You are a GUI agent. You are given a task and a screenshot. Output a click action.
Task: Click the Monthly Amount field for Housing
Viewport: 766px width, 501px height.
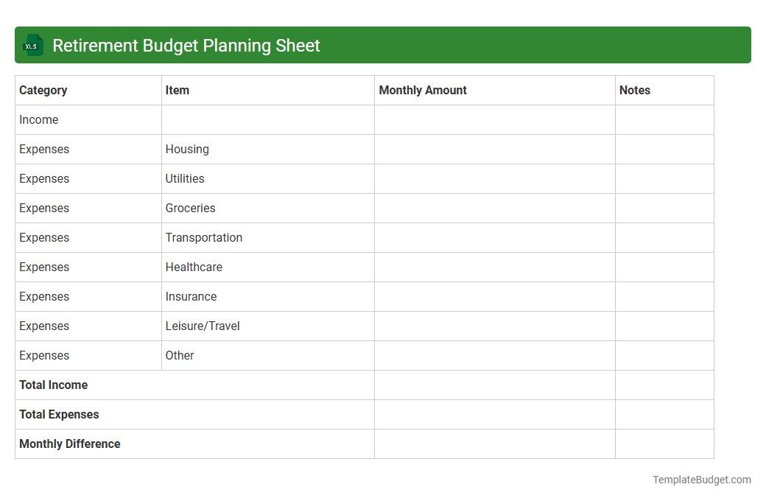[494, 149]
